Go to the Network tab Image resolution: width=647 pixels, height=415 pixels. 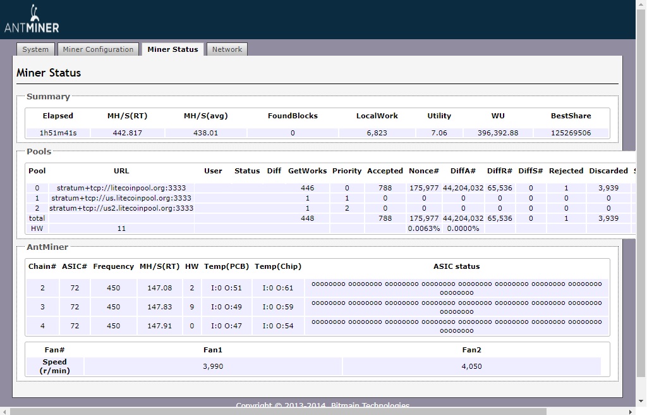point(227,49)
